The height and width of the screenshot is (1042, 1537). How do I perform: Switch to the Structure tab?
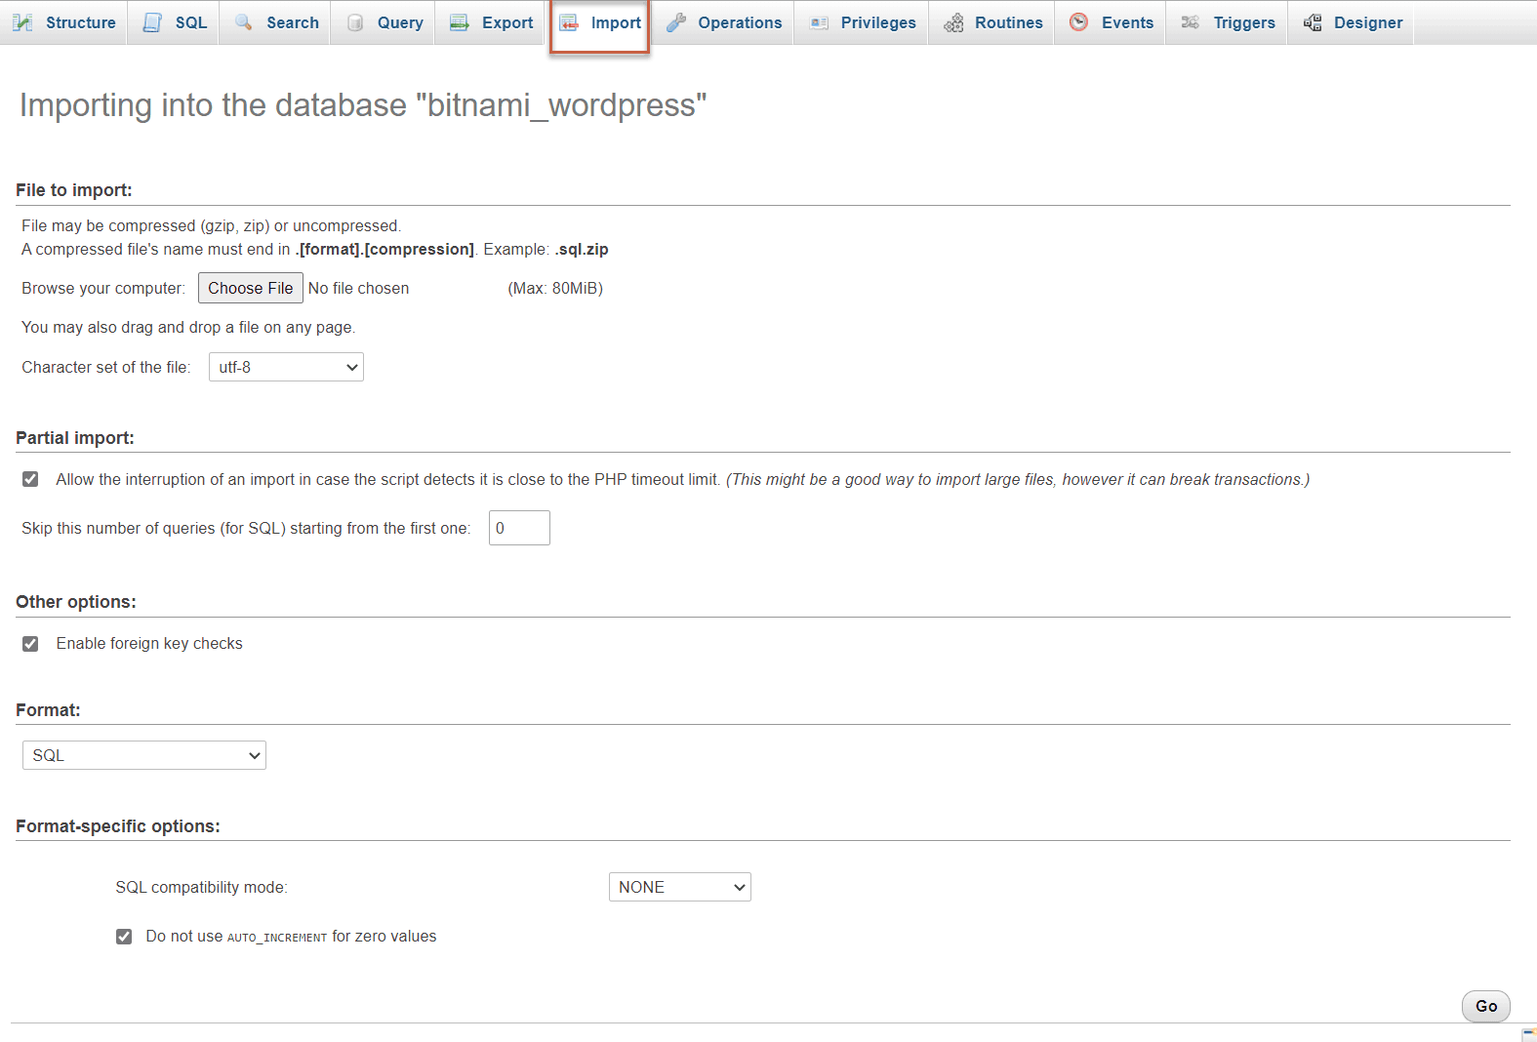pos(64,22)
